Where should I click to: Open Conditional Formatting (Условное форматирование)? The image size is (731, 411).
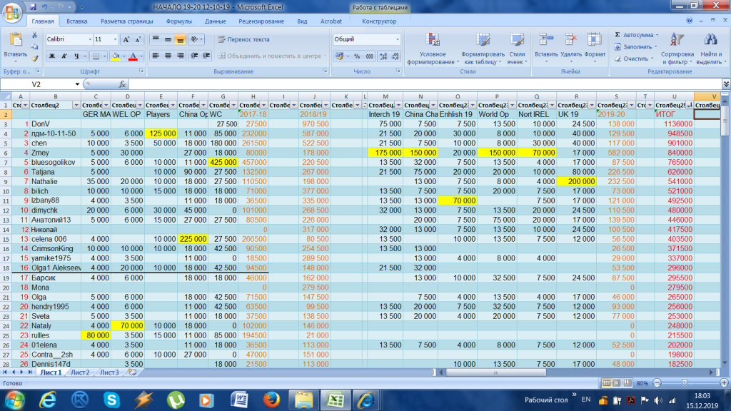(x=432, y=41)
